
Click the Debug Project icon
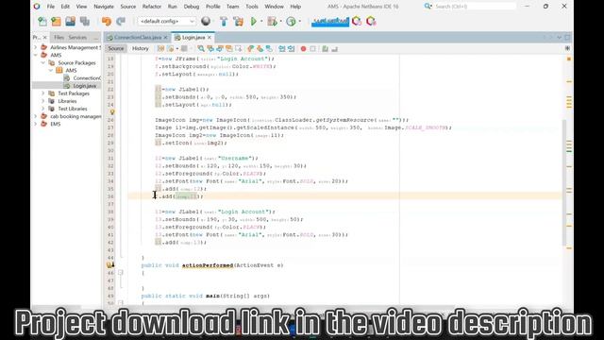[273, 22]
